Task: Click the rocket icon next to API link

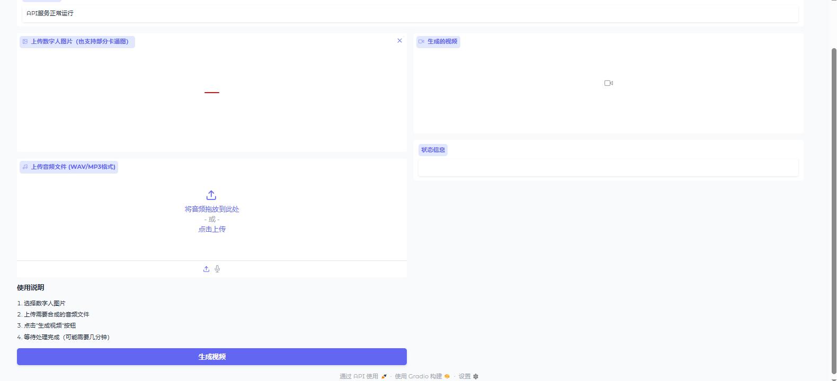Action: point(384,376)
